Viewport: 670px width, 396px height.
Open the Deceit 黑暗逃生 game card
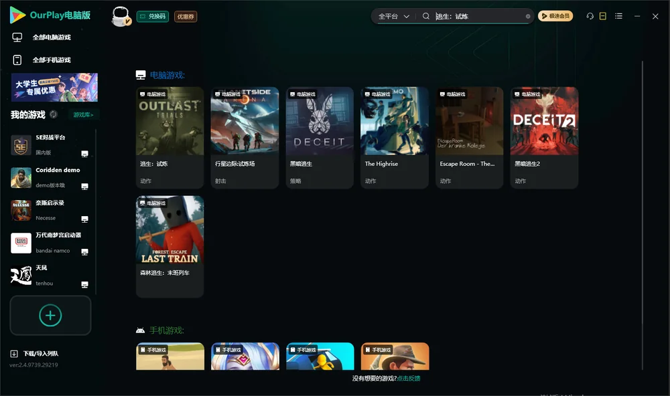(x=320, y=137)
